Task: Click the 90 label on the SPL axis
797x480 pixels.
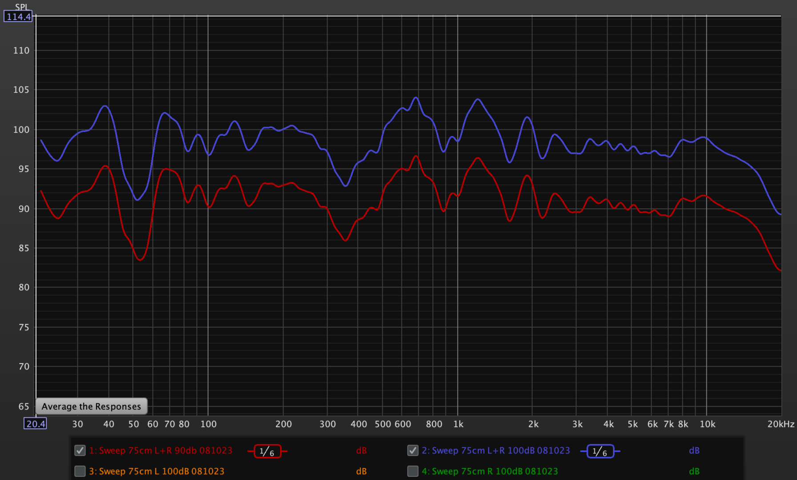Action: [24, 209]
